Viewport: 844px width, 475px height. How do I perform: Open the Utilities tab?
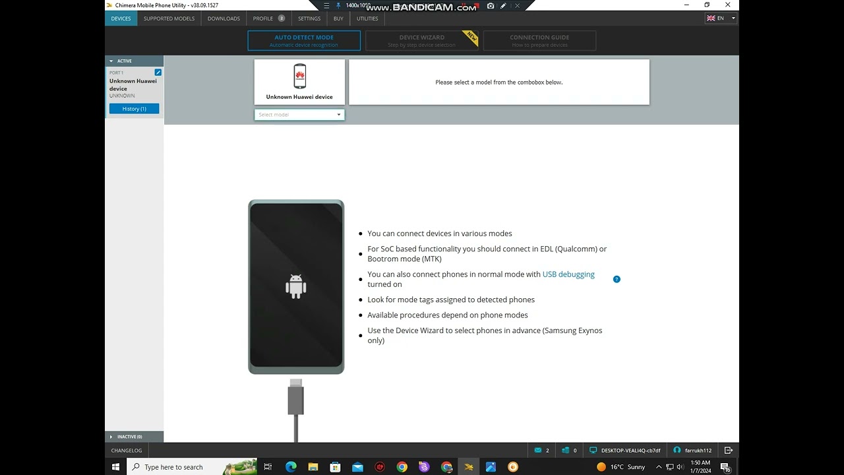tap(367, 18)
